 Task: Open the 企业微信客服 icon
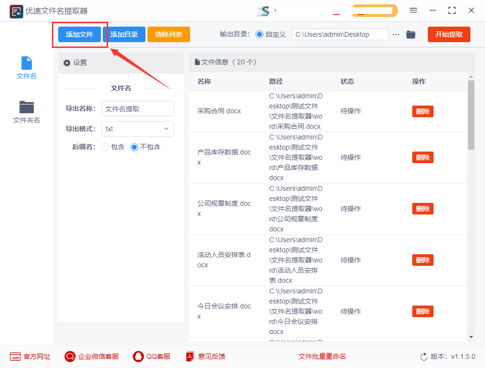tap(70, 356)
